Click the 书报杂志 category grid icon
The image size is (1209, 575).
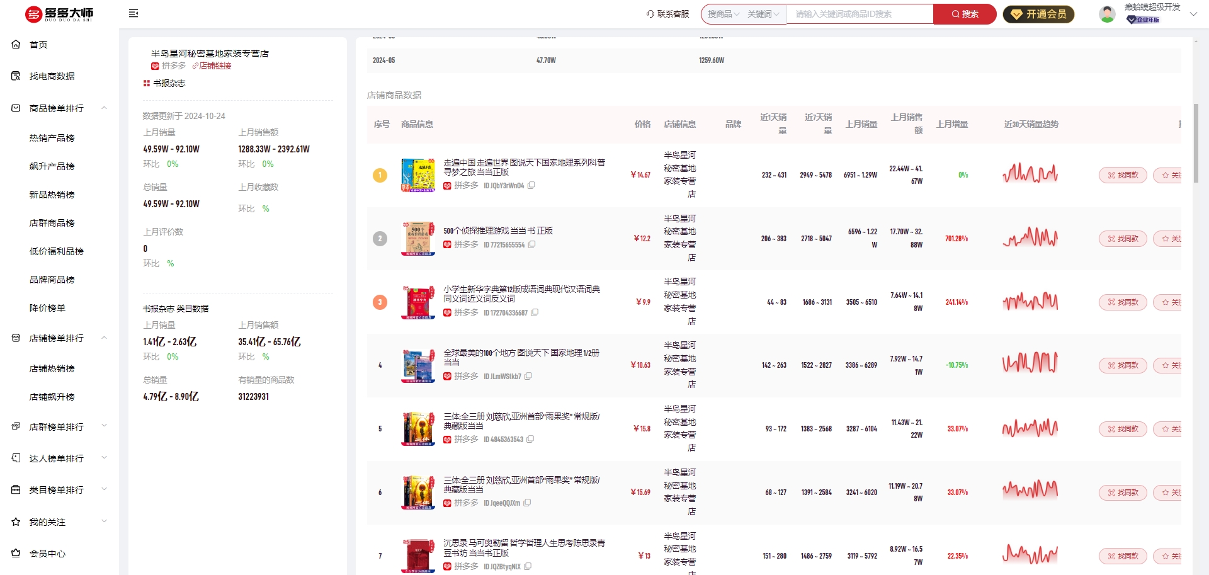coord(146,83)
